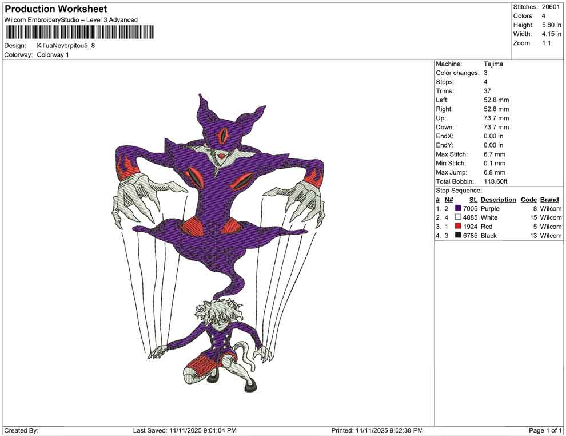Select the Black thread row description

coord(489,236)
